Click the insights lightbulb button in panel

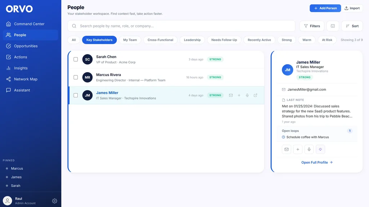320,149
